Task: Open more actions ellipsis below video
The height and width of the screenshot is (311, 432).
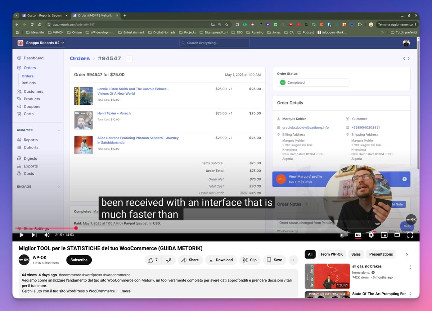Action: (293, 260)
